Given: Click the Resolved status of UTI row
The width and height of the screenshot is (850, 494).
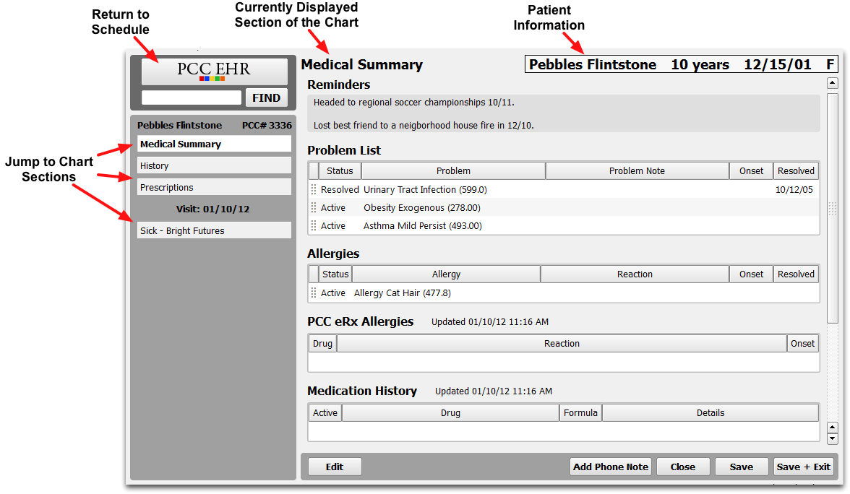Looking at the screenshot, I should point(340,189).
